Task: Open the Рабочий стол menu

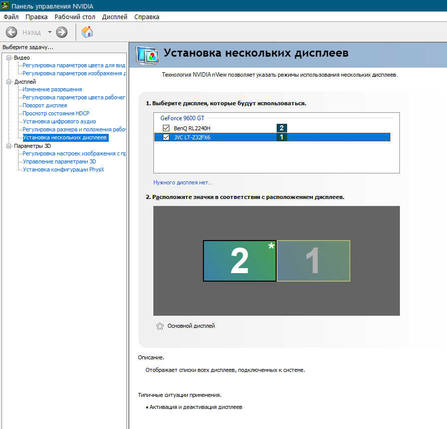Action: [x=75, y=17]
